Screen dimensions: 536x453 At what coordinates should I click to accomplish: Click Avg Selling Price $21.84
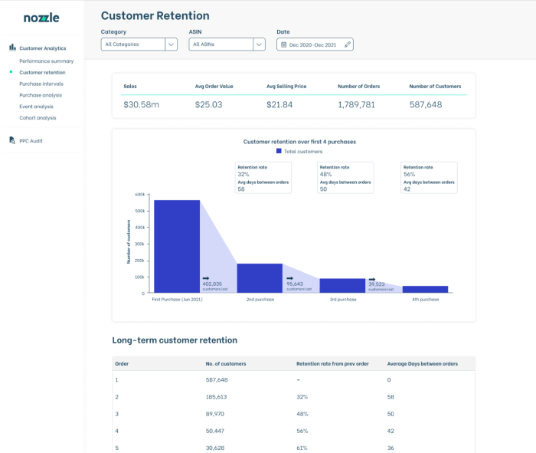(279, 104)
